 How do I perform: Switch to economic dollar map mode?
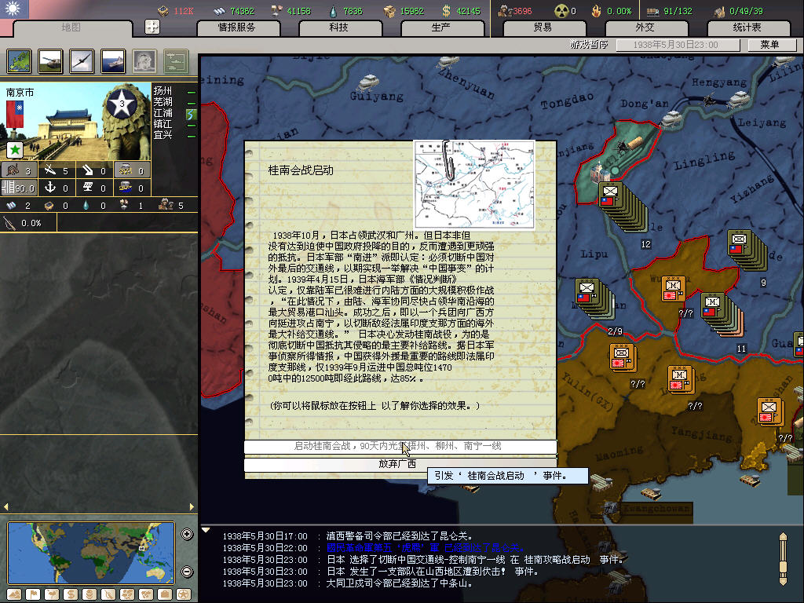pos(70,594)
